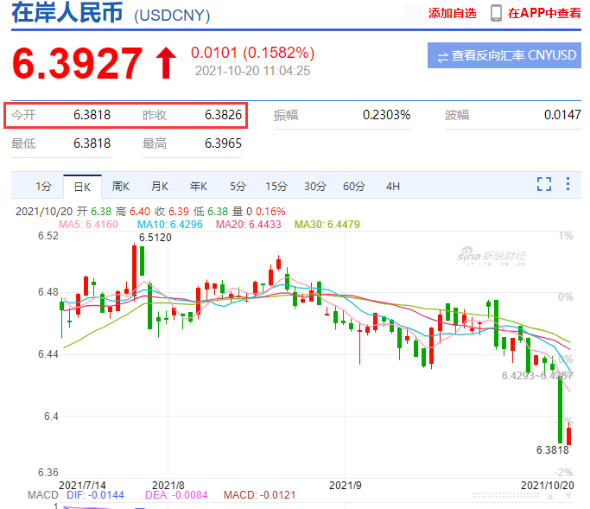This screenshot has width=590, height=509.
Task: Select the 30分 chart tab
Action: tap(315, 187)
